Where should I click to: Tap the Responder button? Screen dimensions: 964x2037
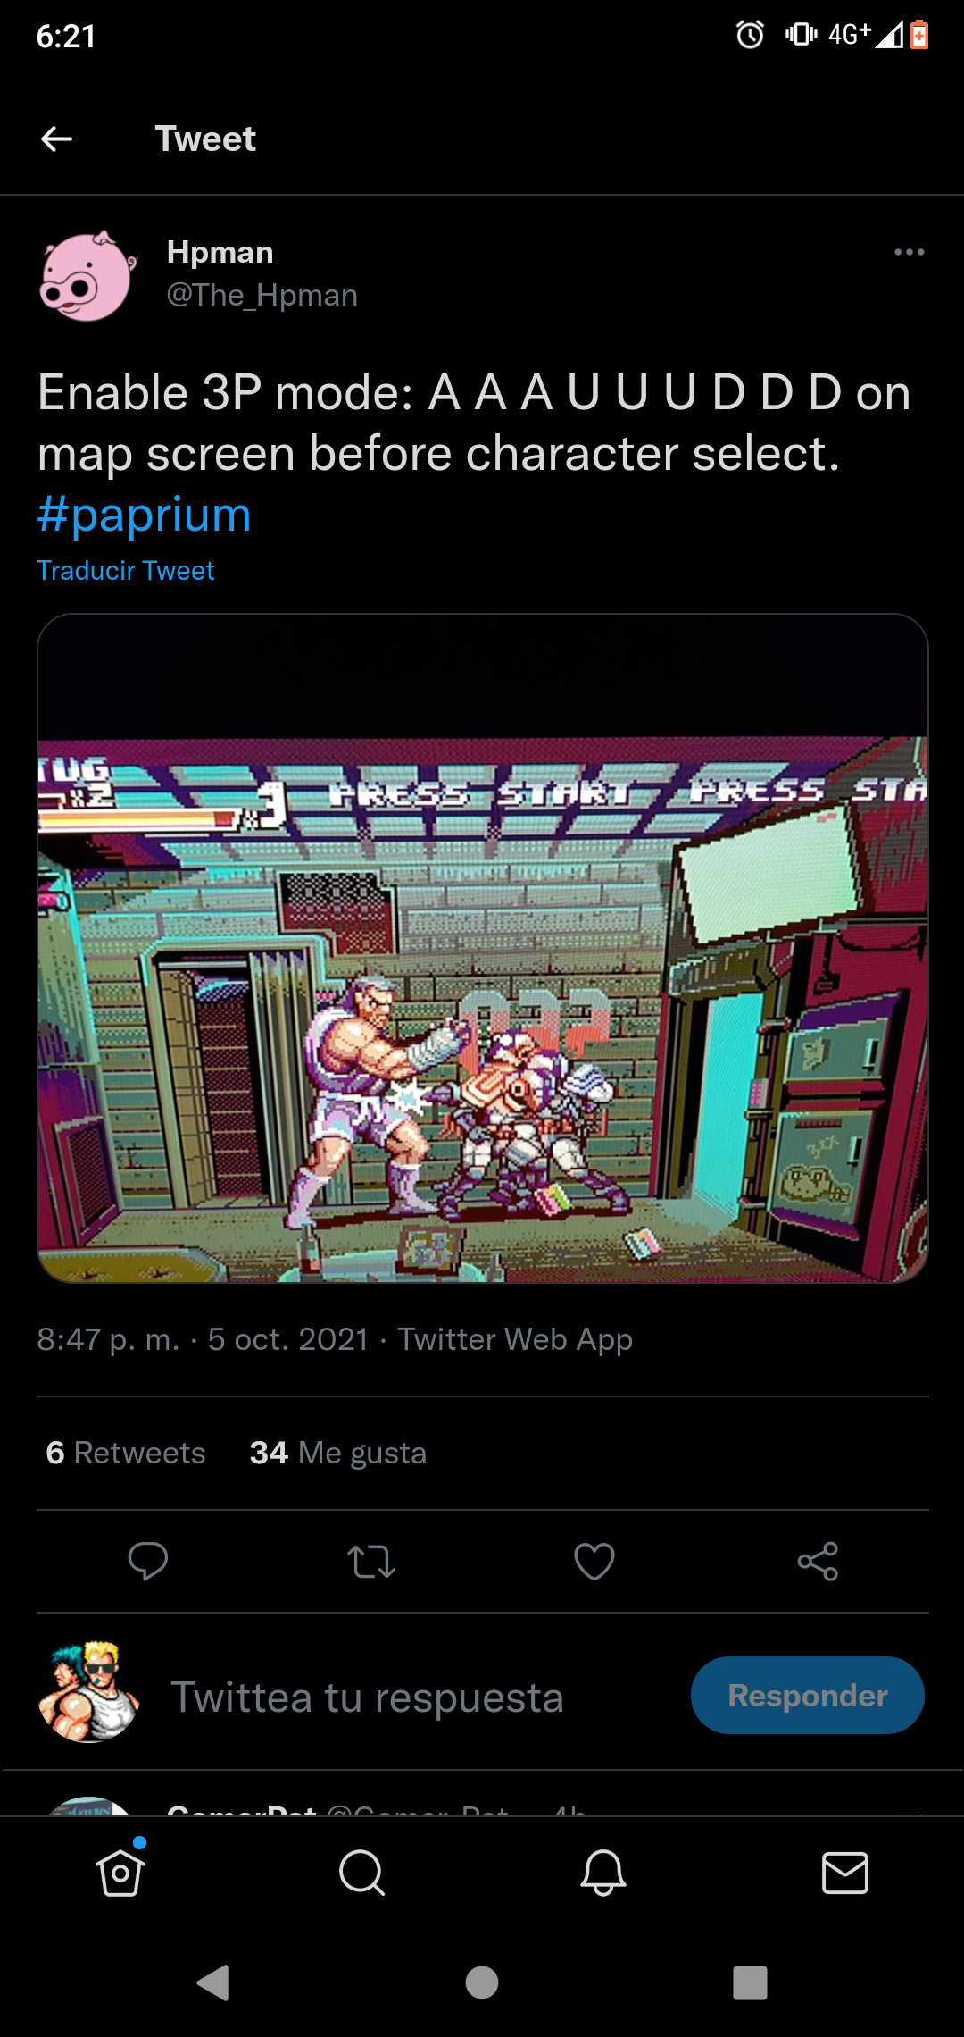coord(808,1695)
